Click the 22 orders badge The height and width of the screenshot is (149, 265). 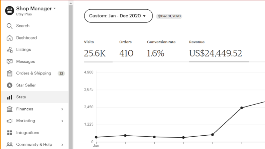coord(61,73)
